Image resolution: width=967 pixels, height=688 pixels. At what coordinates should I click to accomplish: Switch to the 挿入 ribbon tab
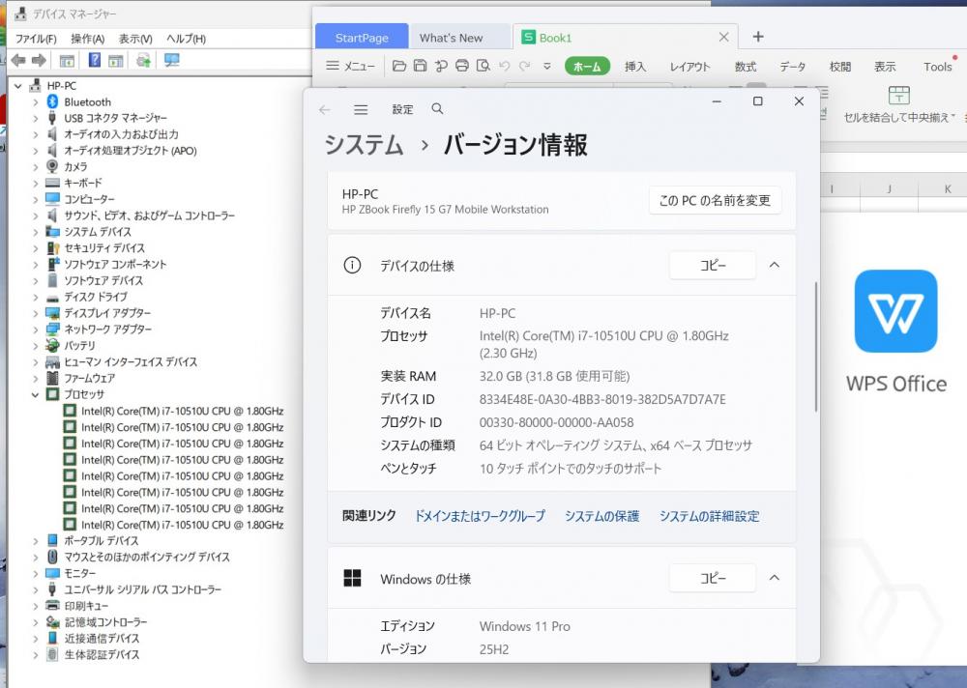click(x=635, y=67)
